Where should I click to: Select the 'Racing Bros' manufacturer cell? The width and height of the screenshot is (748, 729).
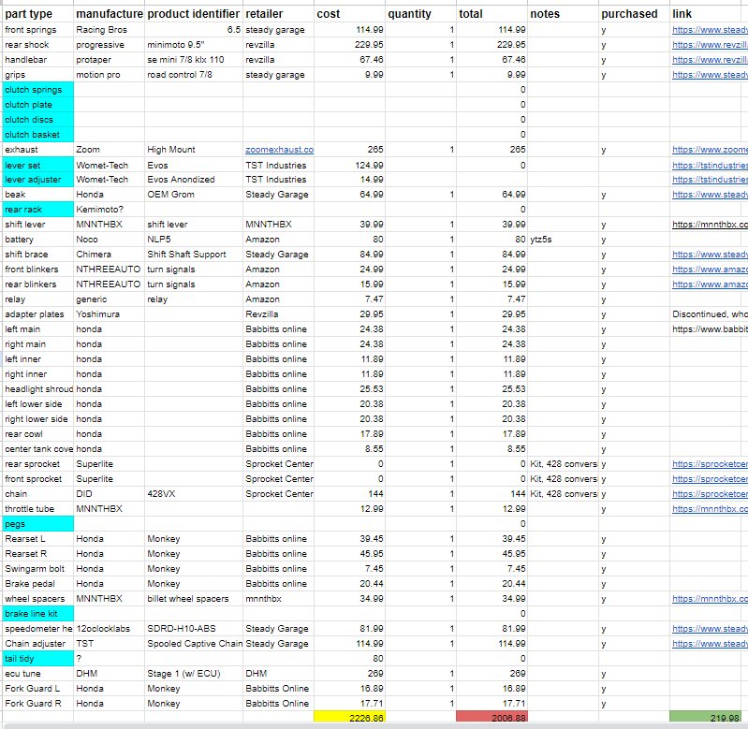[110, 30]
